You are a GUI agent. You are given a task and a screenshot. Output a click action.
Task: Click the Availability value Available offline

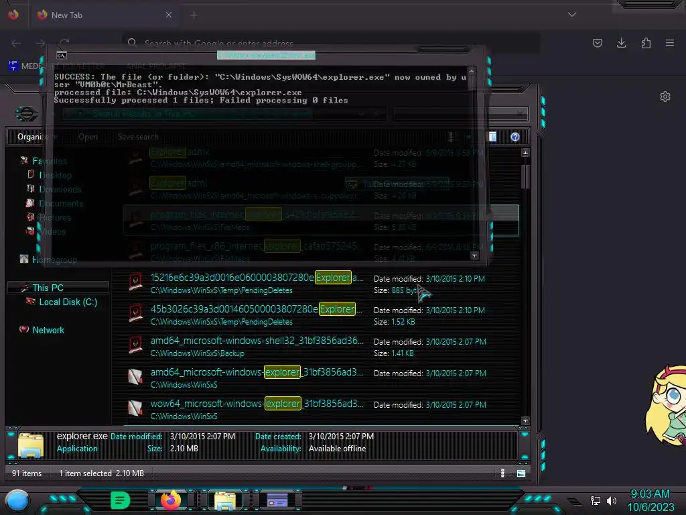[x=338, y=449]
